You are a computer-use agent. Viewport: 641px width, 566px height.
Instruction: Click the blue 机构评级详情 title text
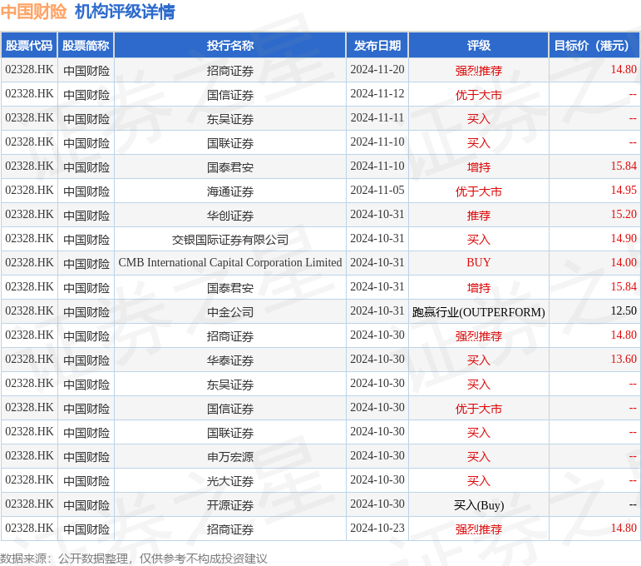click(125, 12)
